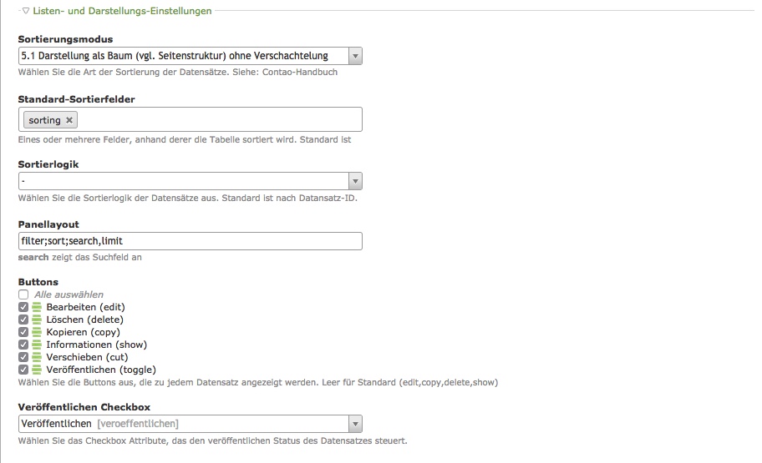Screen dimensions: 762x463
Task: Uncheck the Verschieben (cut) checkbox
Action: (23, 357)
